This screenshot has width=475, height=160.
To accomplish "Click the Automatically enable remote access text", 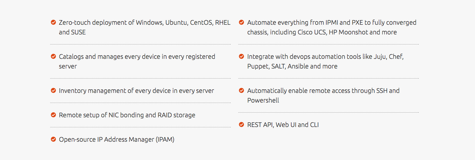I will pos(323,95).
